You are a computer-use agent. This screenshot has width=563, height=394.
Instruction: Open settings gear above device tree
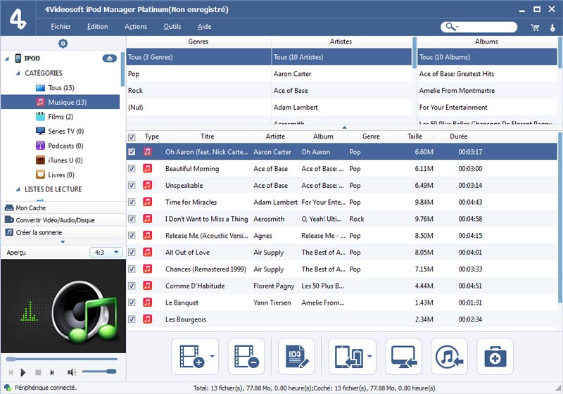[63, 44]
